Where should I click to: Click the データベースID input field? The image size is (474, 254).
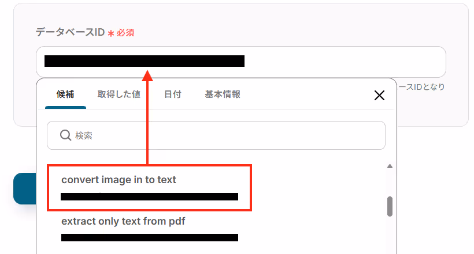coord(241,62)
